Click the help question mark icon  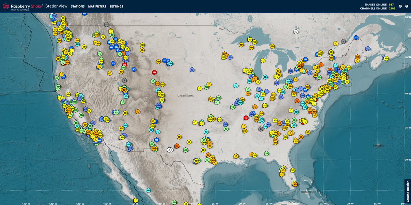407,6
